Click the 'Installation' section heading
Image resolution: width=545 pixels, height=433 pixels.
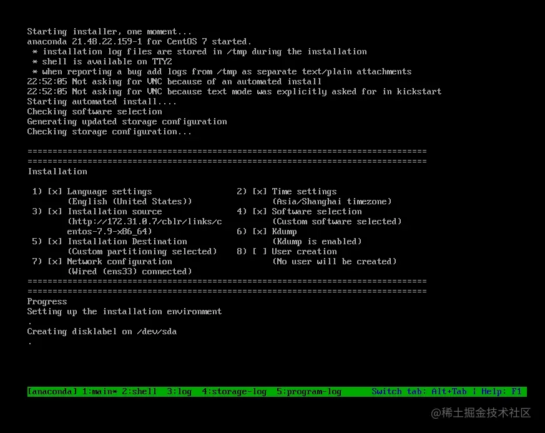click(x=57, y=171)
